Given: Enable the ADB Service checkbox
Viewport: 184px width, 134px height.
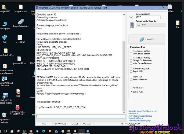Looking at the screenshot, I should pyautogui.click(x=131, y=88).
